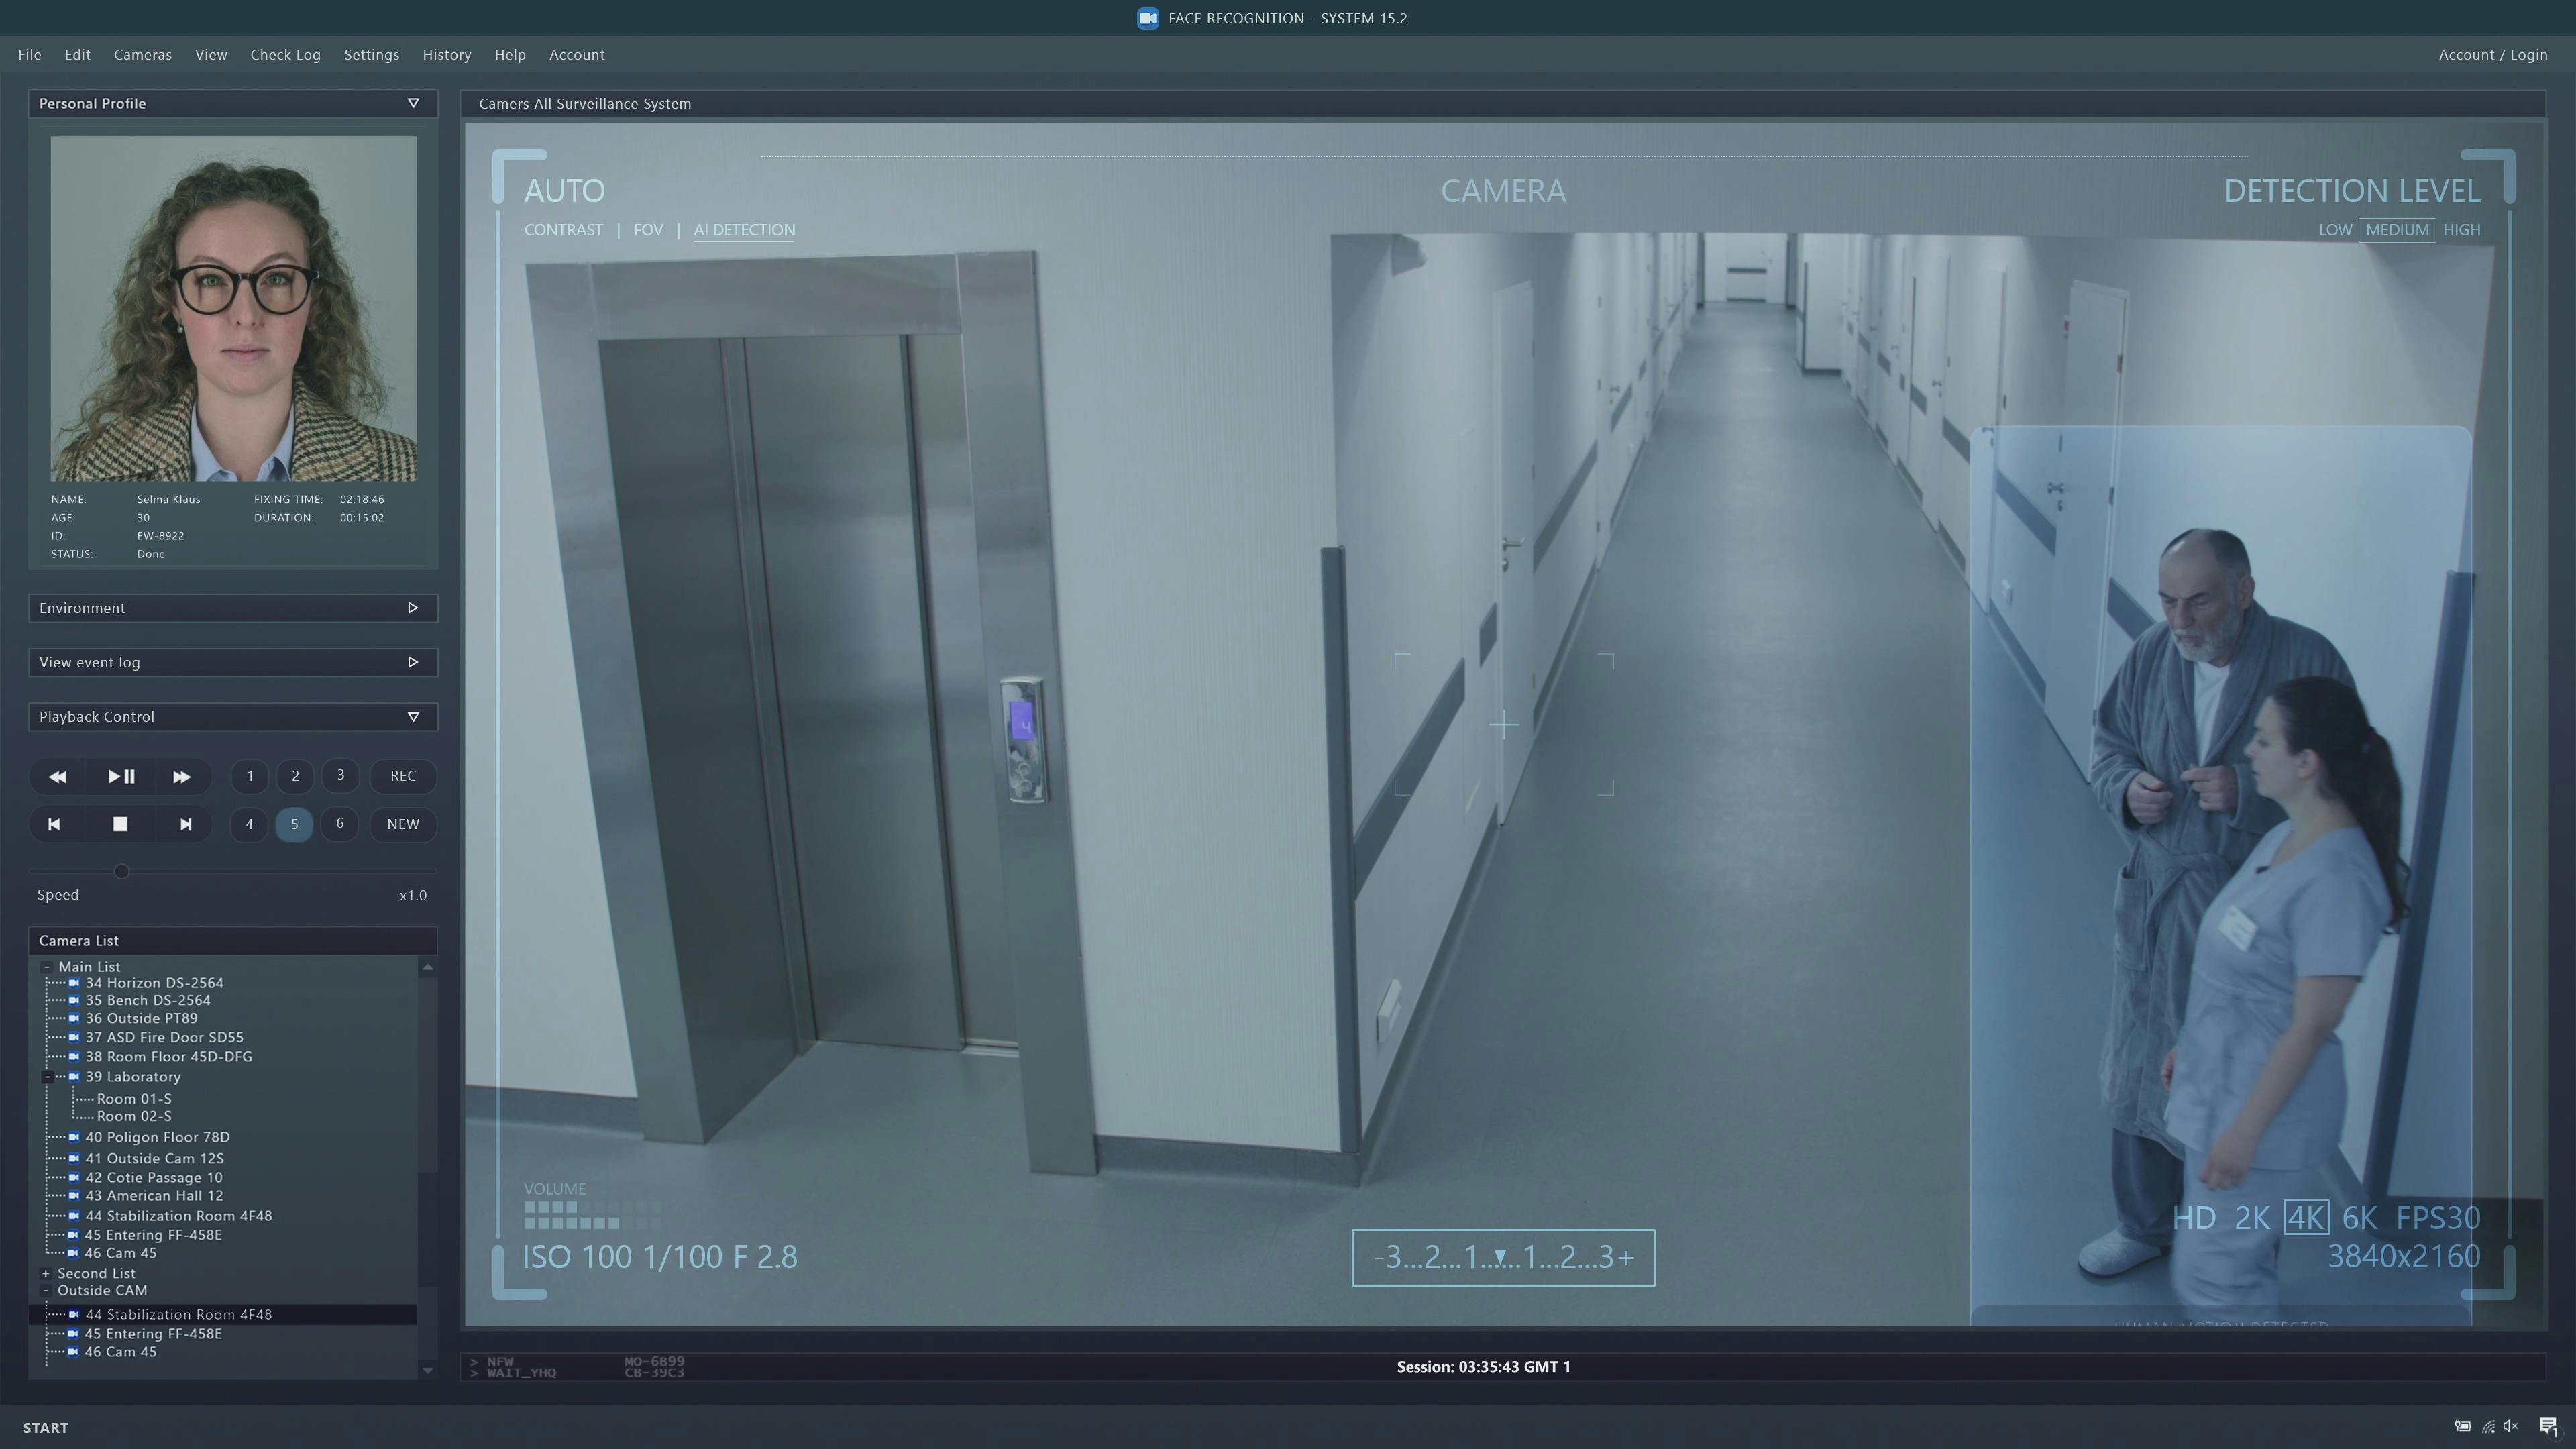Set detection level to HIGH
Viewport: 2576px width, 1449px height.
pos(2462,230)
